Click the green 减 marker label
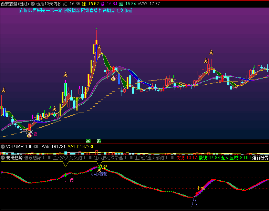 [x=89, y=141]
